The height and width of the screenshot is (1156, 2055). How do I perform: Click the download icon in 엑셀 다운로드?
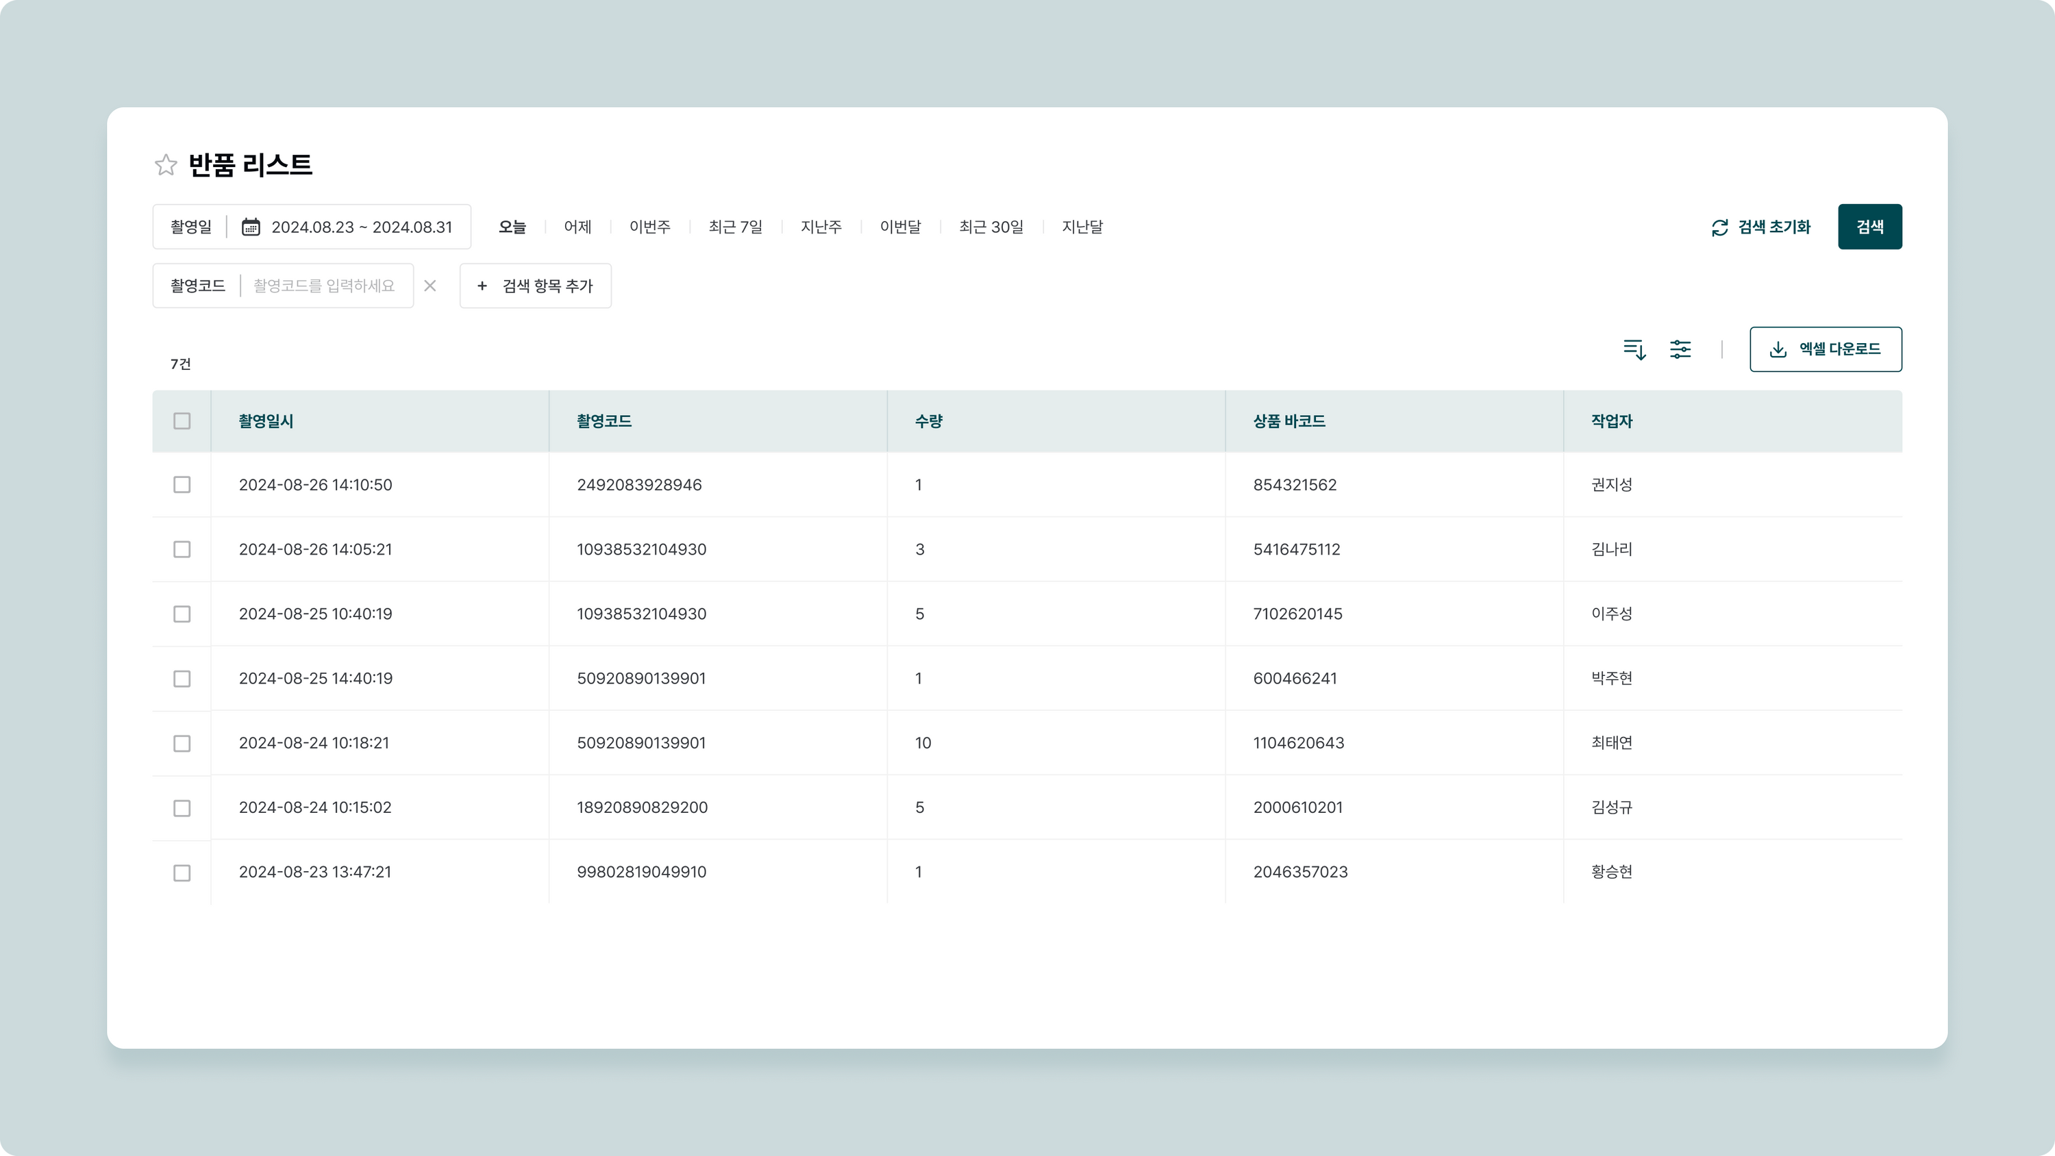pos(1778,349)
